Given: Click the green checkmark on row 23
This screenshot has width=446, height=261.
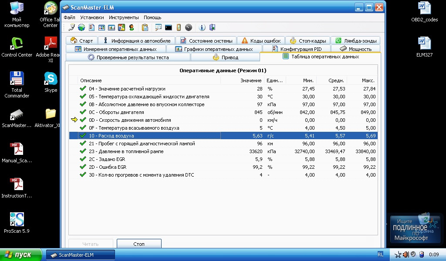Looking at the screenshot, I should pos(83,151).
